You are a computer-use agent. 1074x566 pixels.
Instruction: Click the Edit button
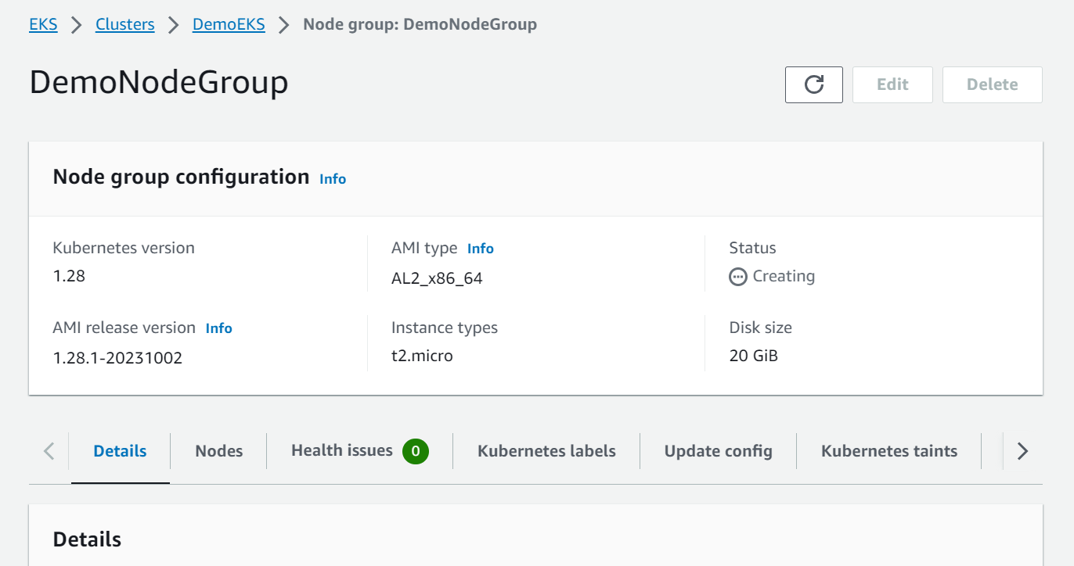892,84
